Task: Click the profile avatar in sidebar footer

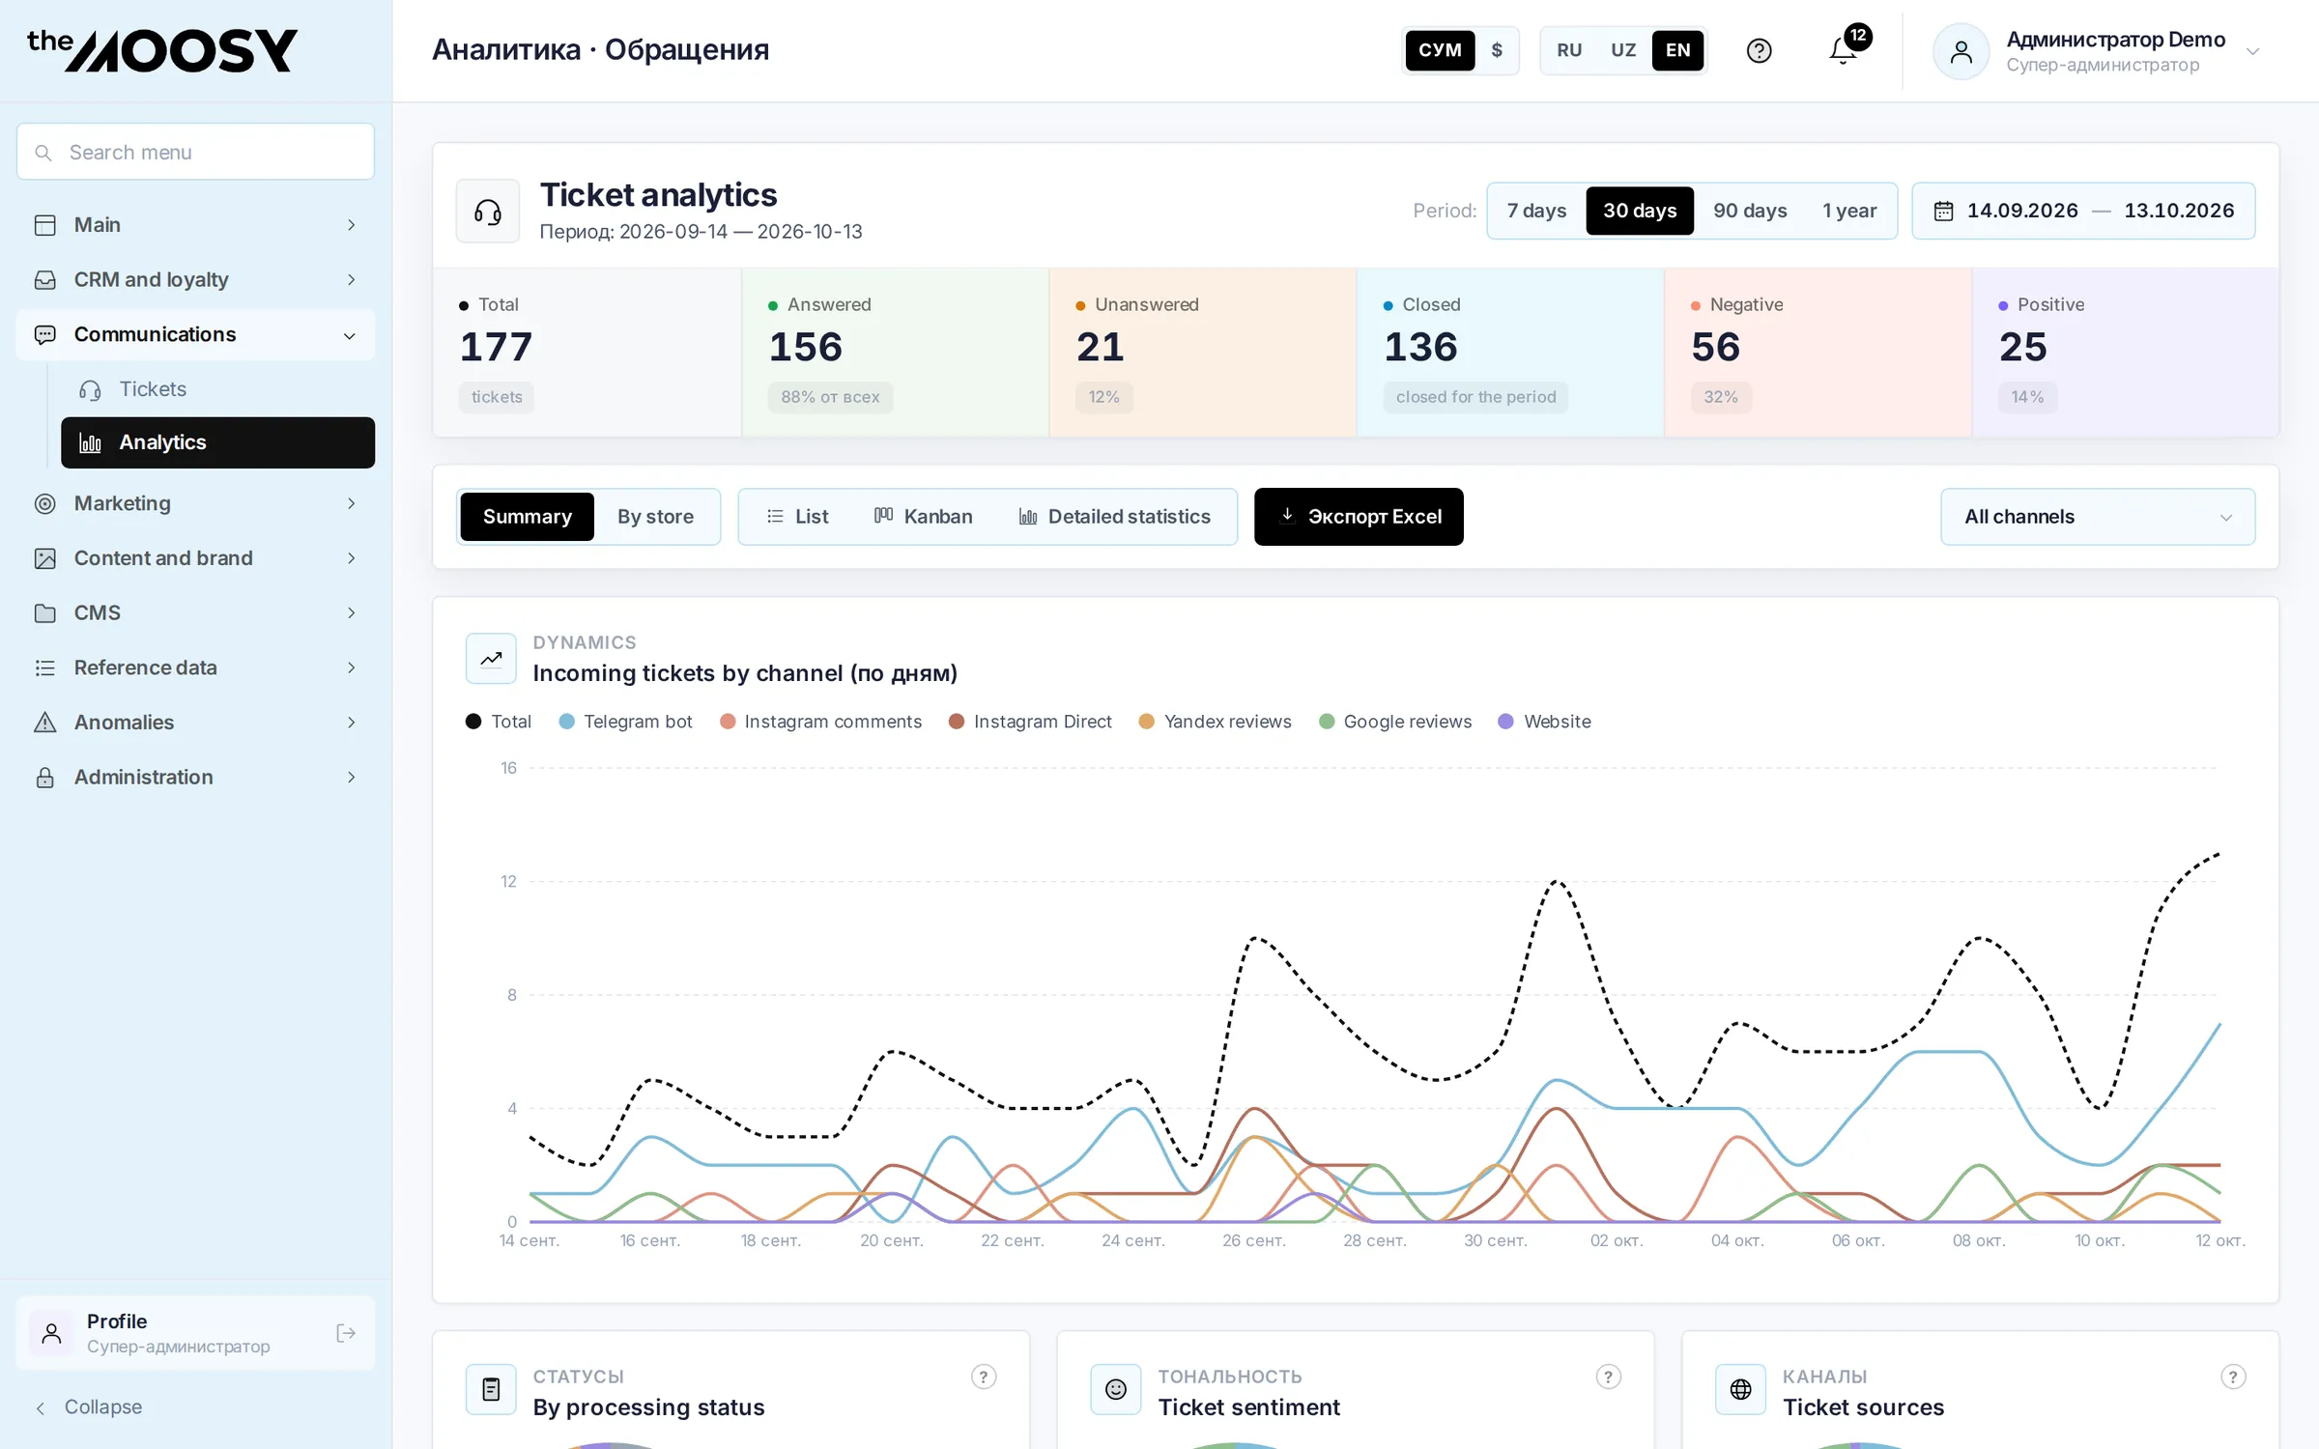Action: click(52, 1333)
